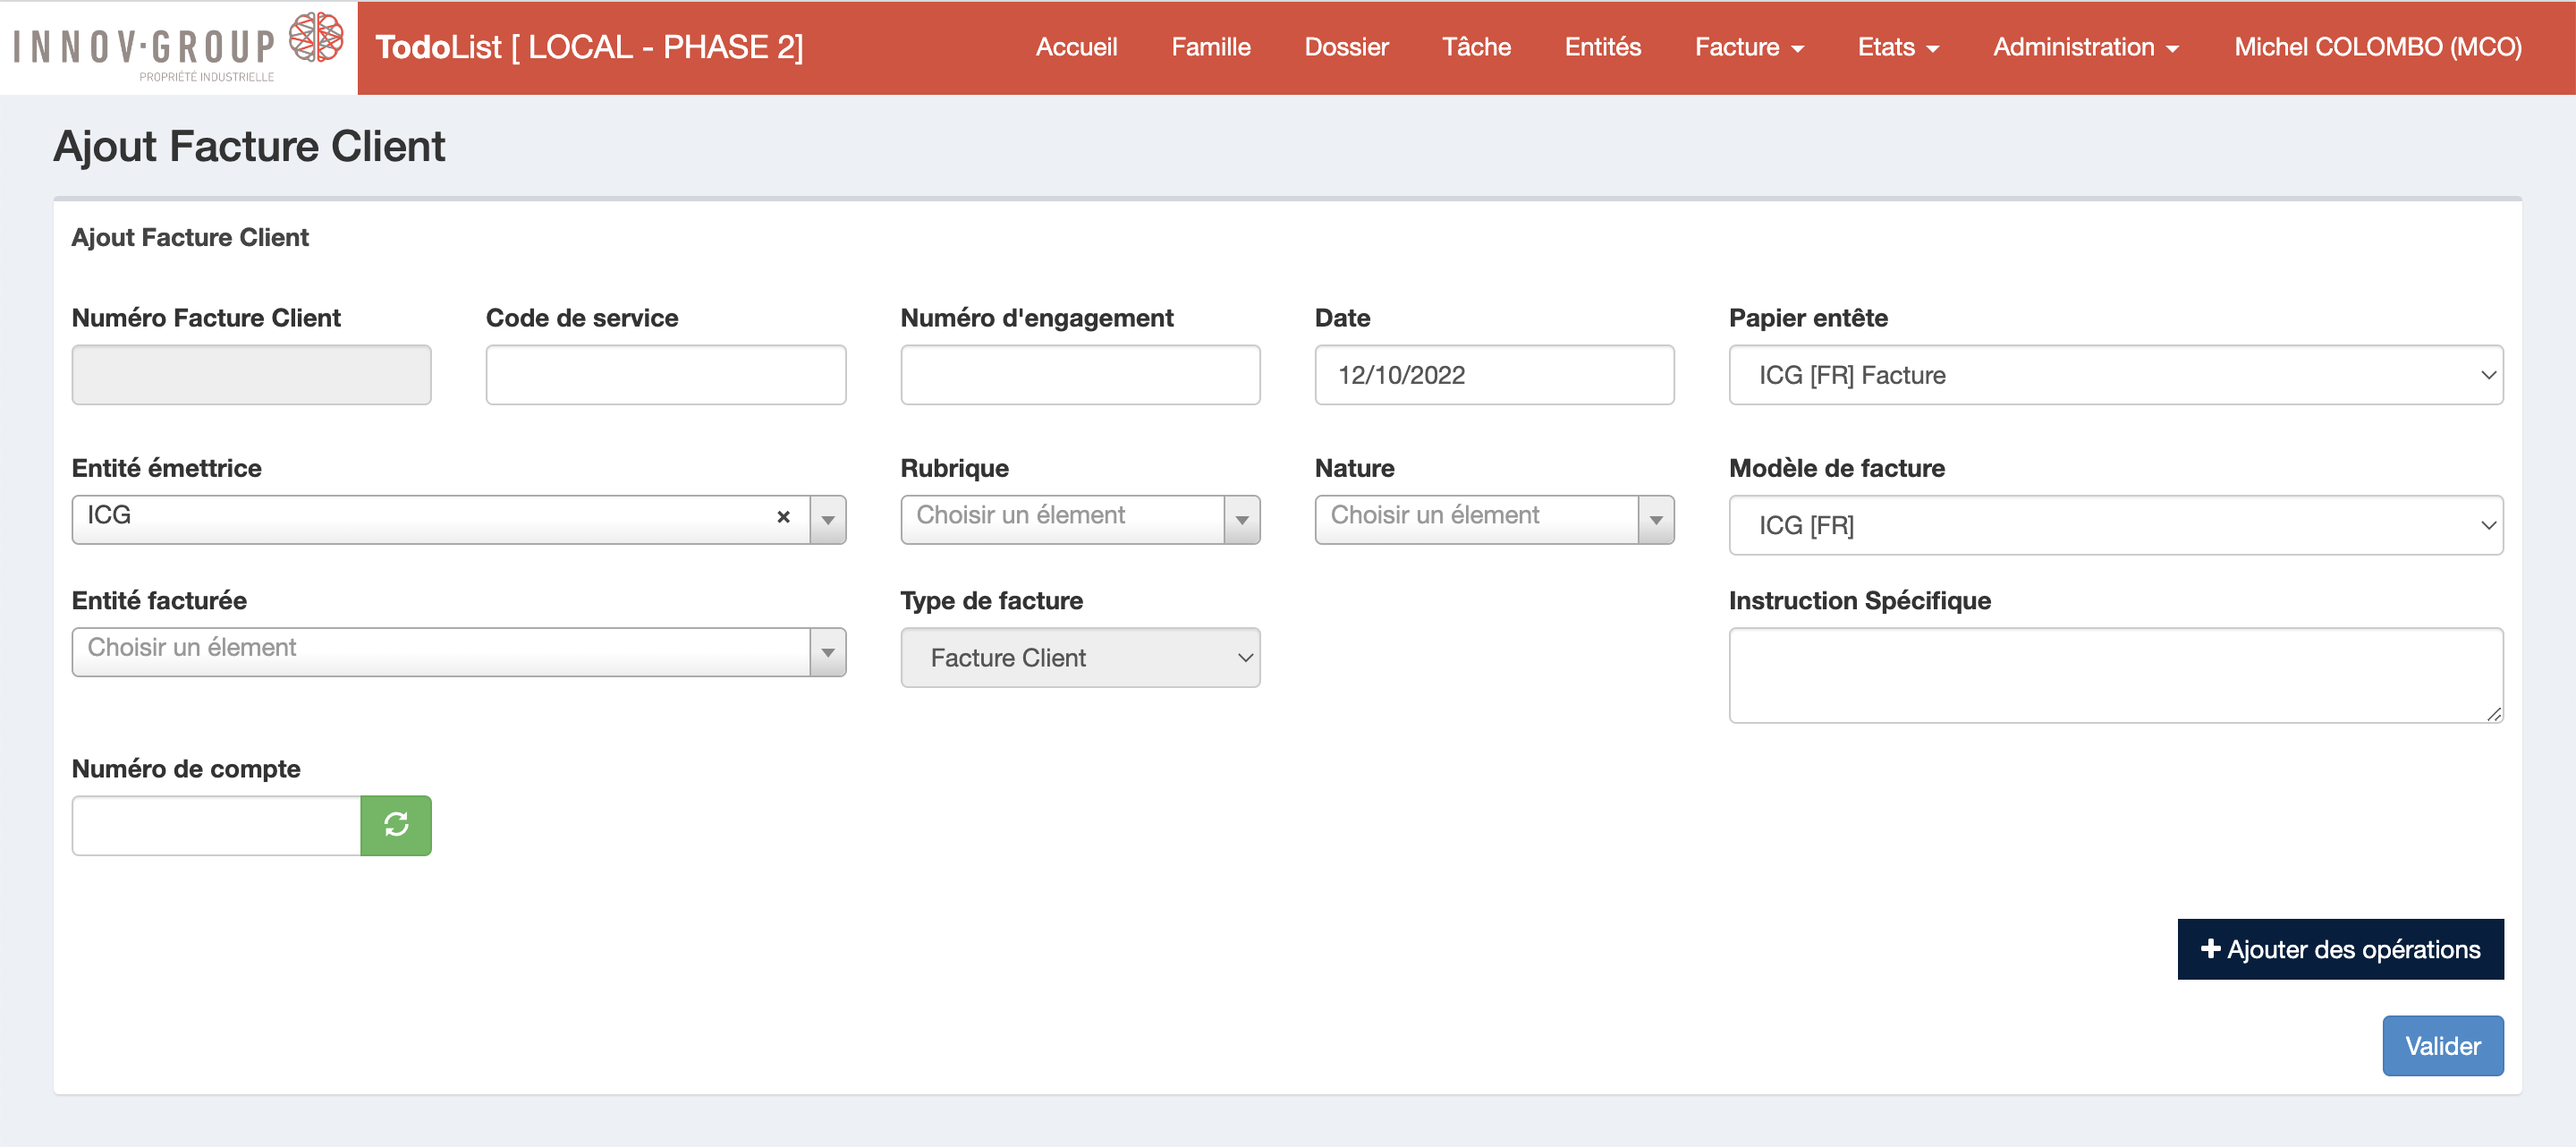Click the Valider button

point(2442,1046)
